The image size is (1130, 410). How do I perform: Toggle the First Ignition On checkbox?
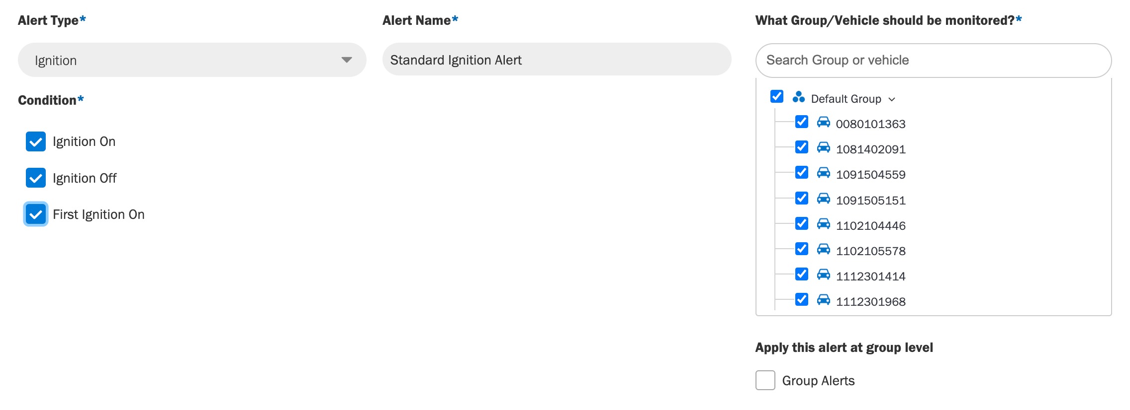(x=36, y=214)
